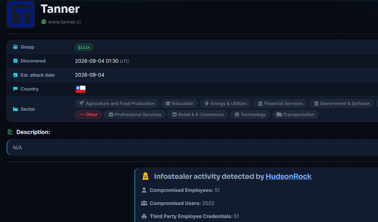Click the green globe icon beside website
Viewport: 378px width, 222px height.
coord(44,22)
